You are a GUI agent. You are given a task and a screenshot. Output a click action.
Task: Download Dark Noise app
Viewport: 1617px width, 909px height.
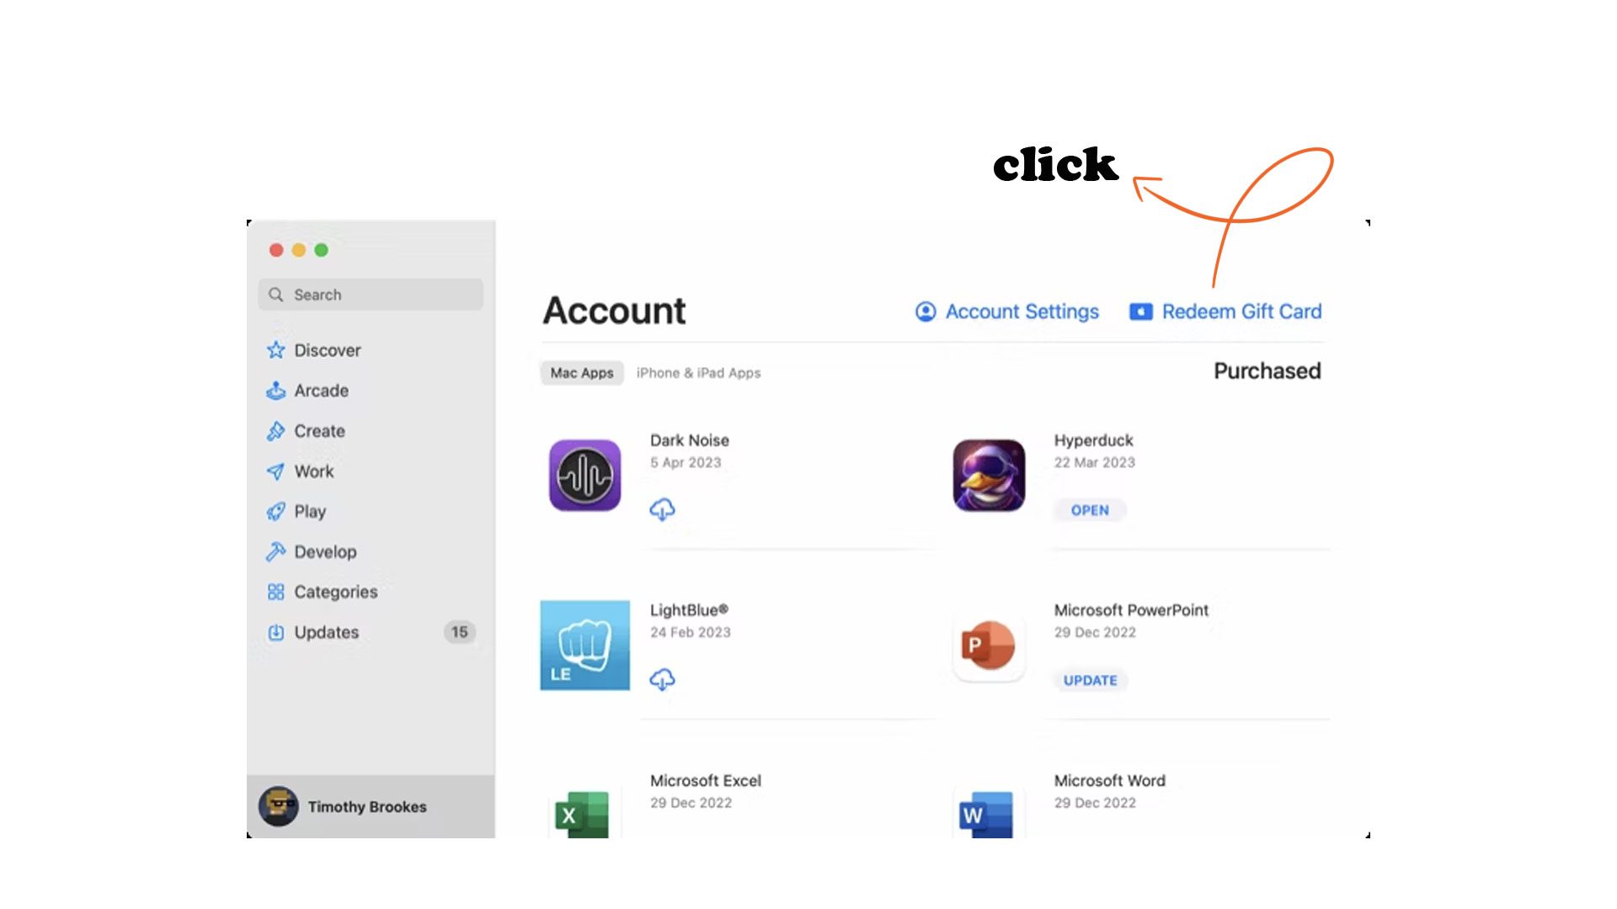coord(661,508)
